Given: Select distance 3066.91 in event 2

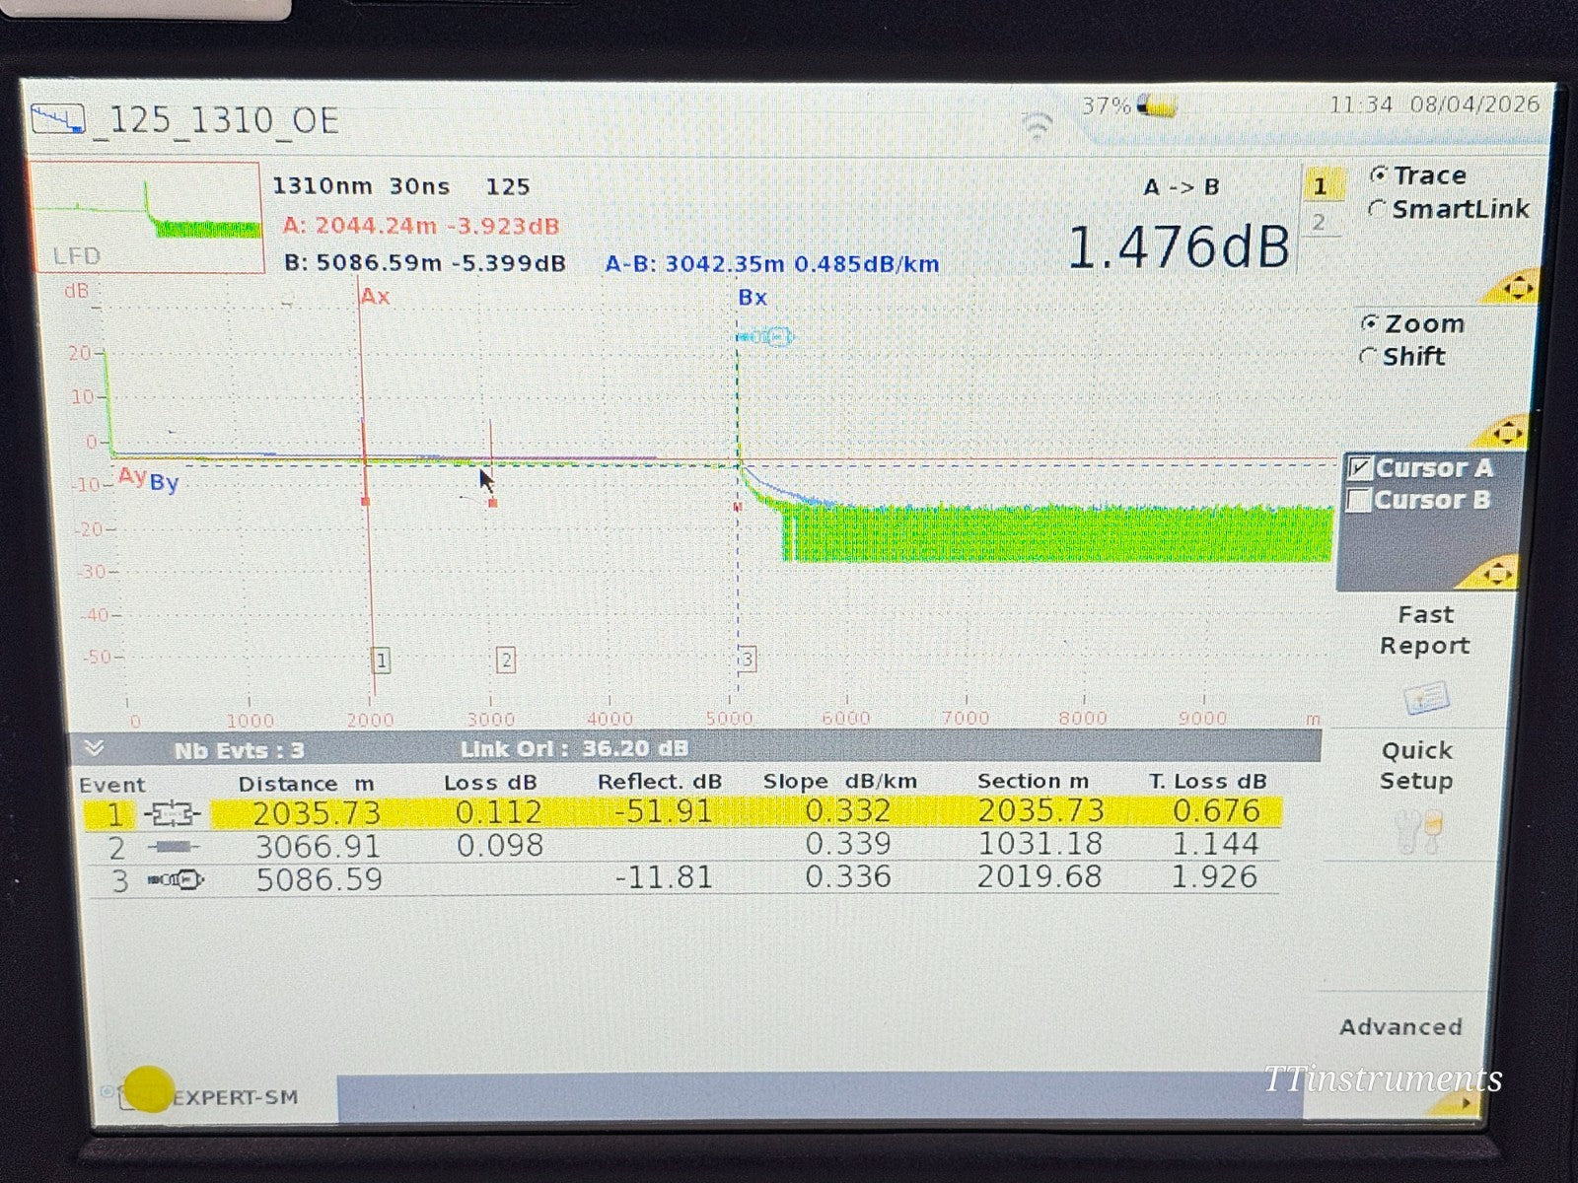Looking at the screenshot, I should tap(318, 847).
